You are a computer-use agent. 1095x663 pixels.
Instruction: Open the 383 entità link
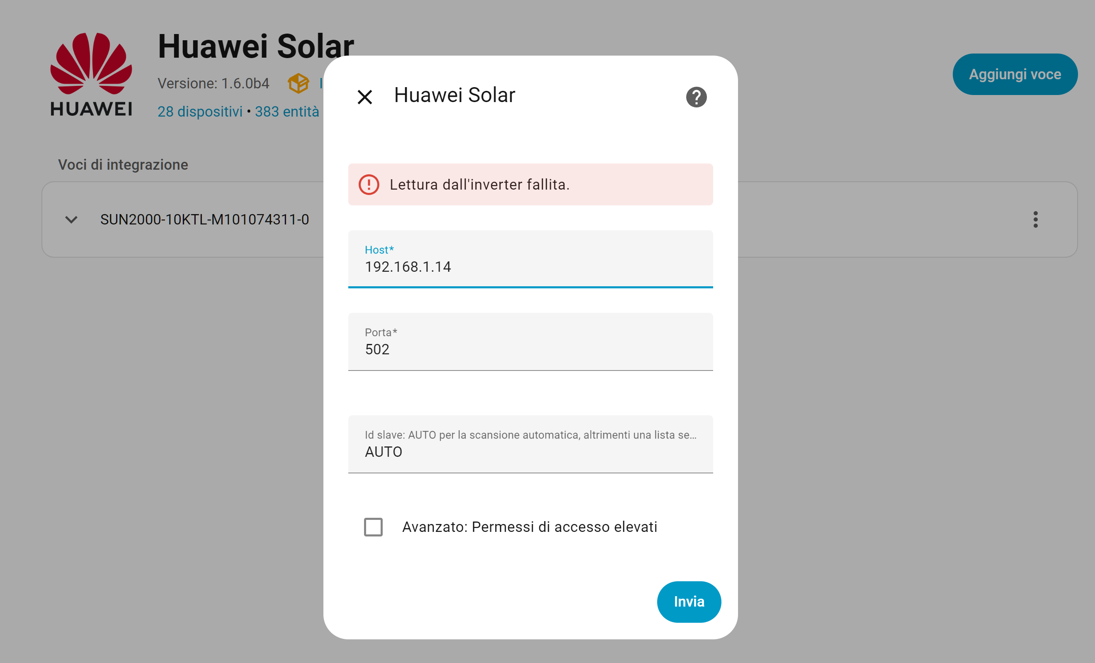(286, 112)
